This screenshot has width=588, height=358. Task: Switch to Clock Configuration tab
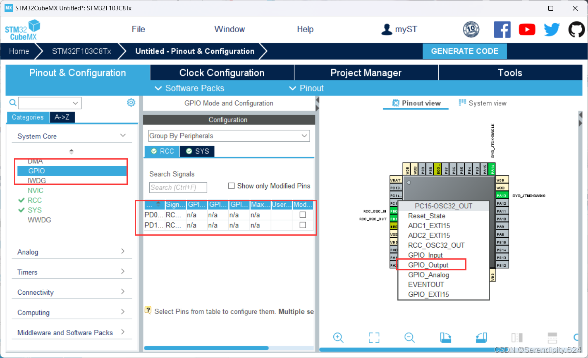(222, 73)
